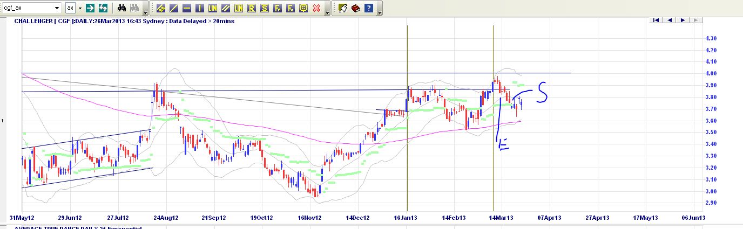Select the S support tool icon
The image size is (743, 229).
(264, 8)
